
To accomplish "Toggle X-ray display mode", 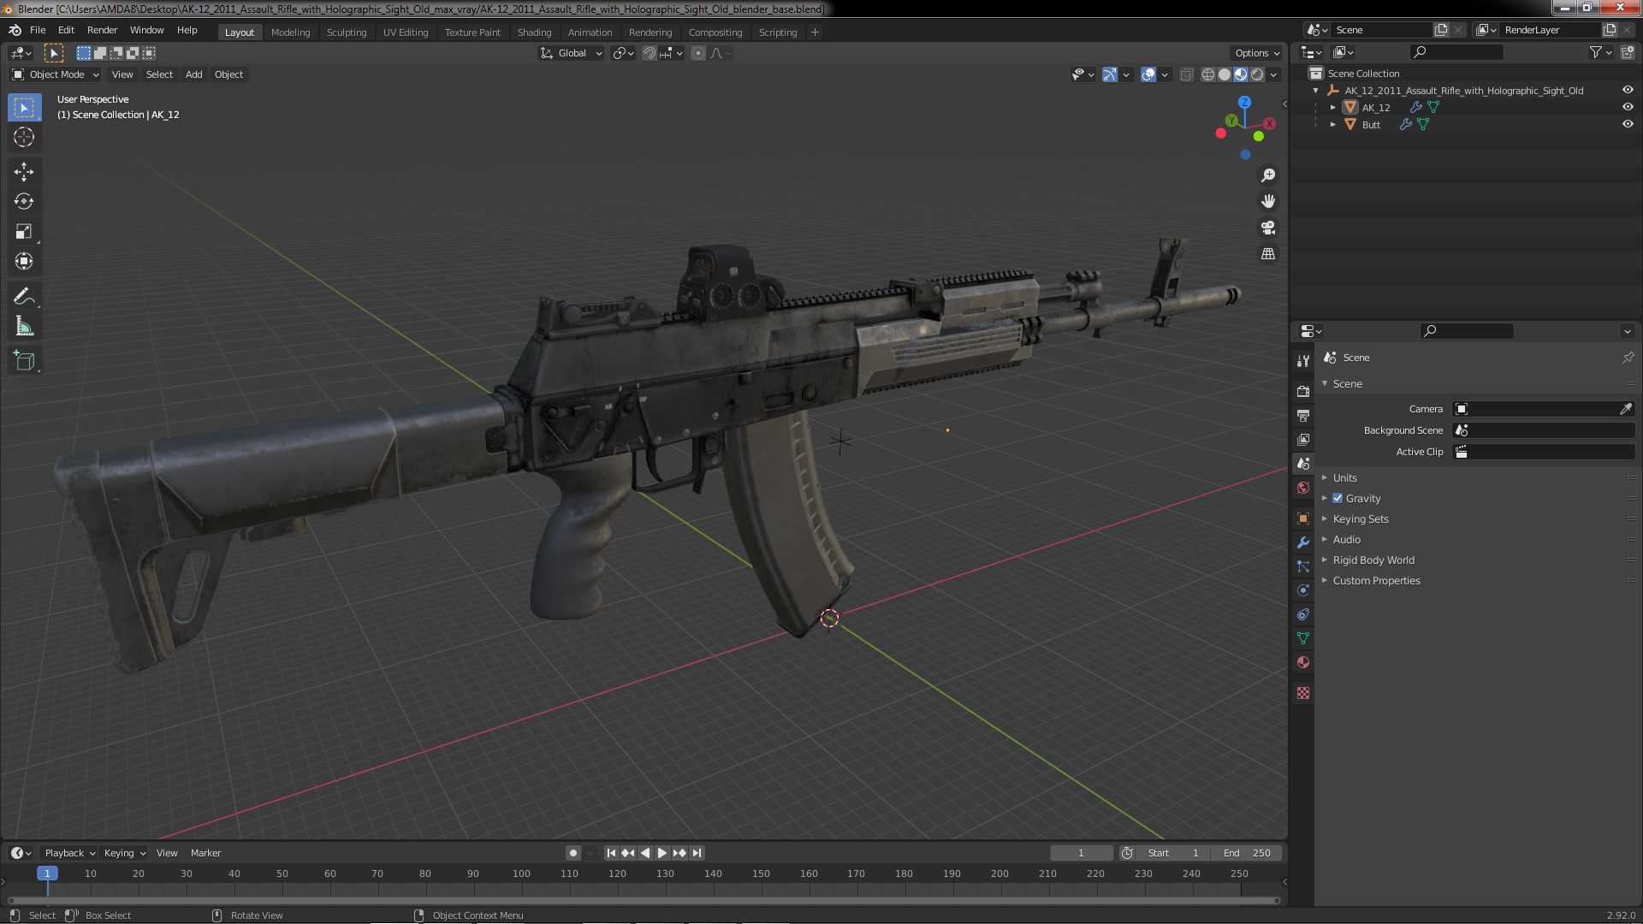I will pos(1186,74).
